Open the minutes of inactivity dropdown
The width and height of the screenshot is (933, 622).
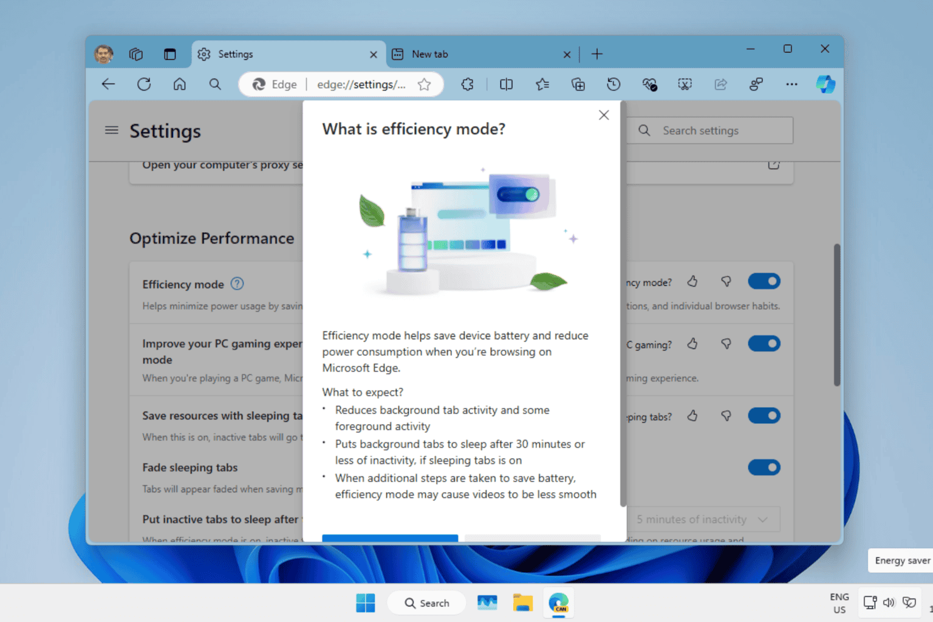(703, 519)
